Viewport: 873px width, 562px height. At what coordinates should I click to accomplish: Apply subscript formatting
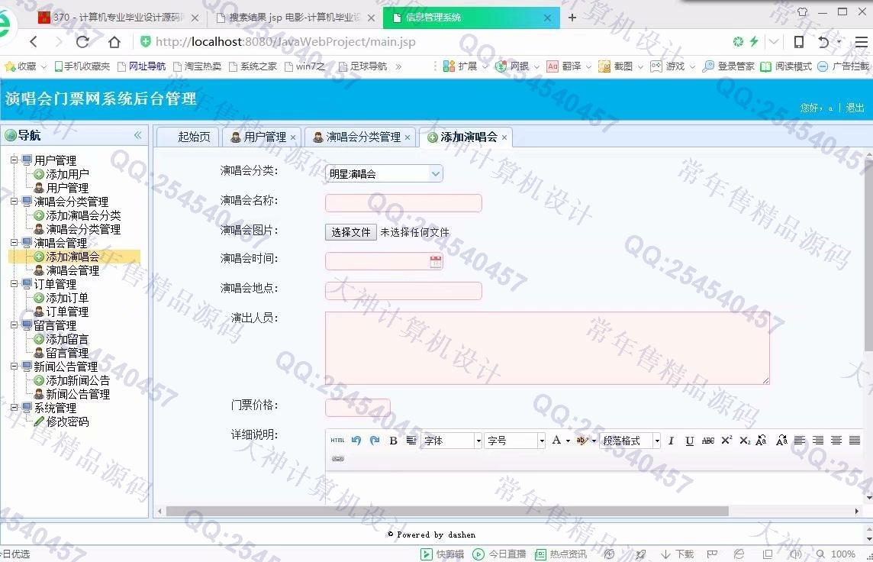pos(745,441)
